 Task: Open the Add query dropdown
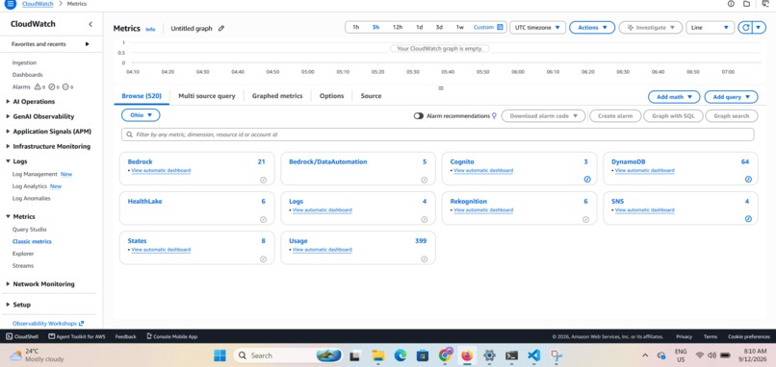(x=731, y=97)
